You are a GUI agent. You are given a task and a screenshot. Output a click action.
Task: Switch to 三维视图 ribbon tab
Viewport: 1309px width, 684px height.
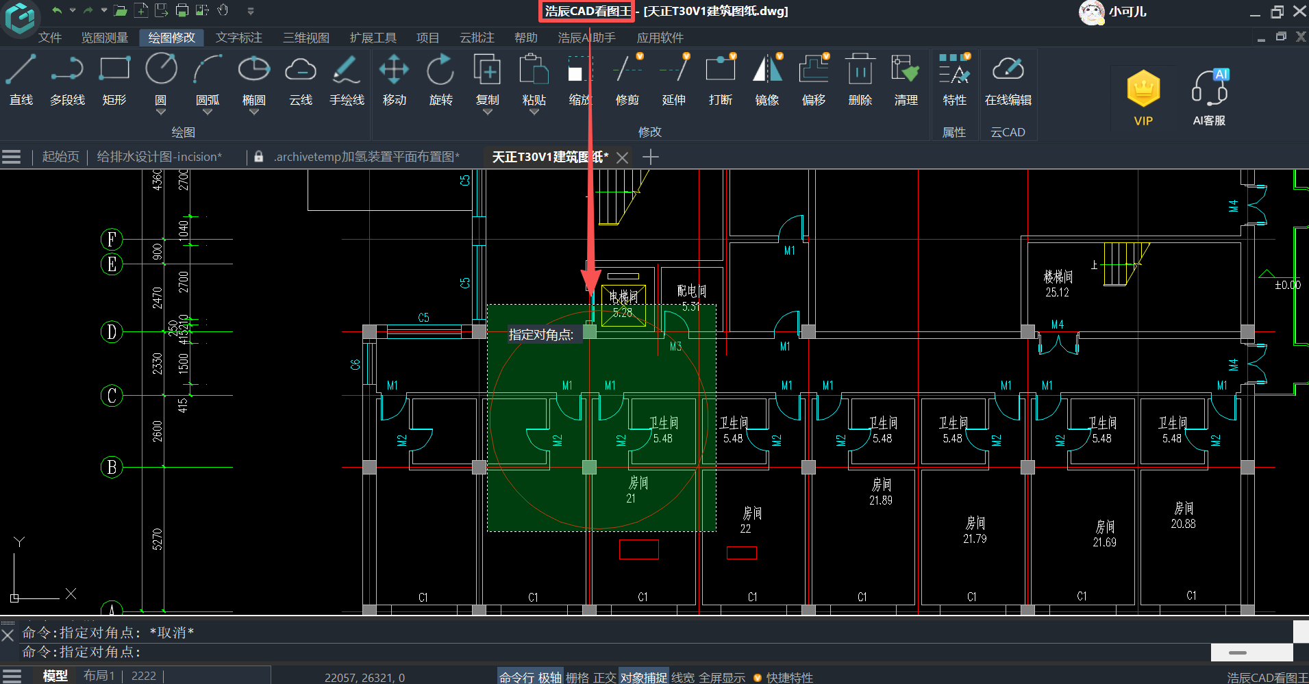click(x=306, y=38)
